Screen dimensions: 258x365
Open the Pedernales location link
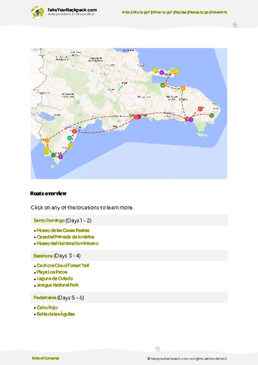click(x=45, y=298)
